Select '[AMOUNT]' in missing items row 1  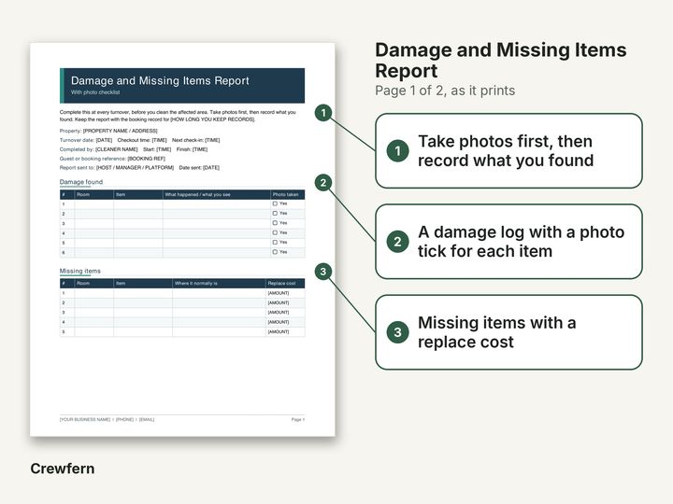[x=279, y=293]
